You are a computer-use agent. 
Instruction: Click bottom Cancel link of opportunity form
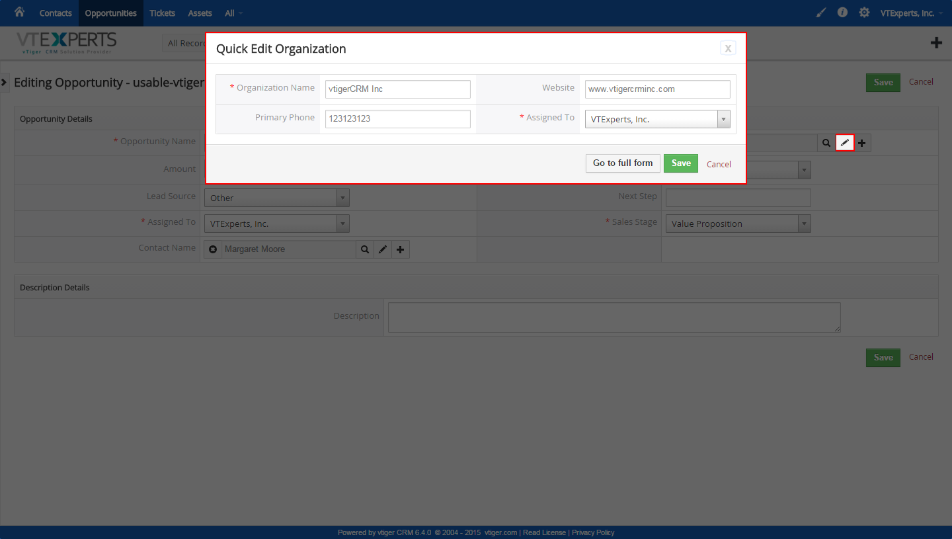(x=921, y=357)
